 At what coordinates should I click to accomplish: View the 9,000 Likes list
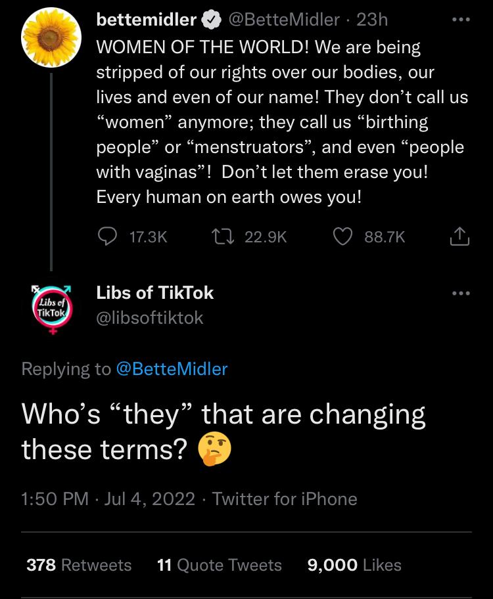click(x=354, y=565)
